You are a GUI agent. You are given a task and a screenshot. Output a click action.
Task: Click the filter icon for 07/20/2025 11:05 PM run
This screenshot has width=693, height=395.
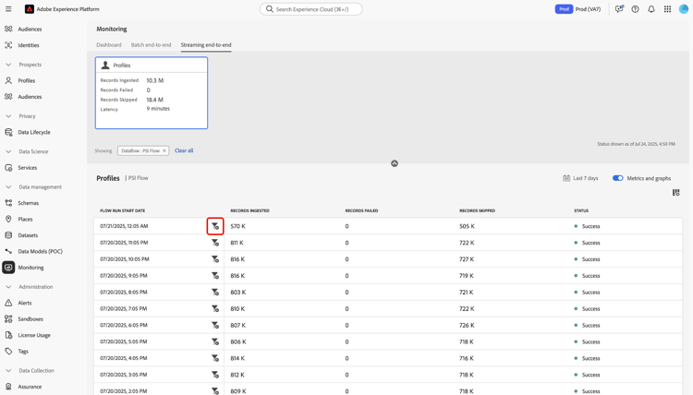point(215,243)
